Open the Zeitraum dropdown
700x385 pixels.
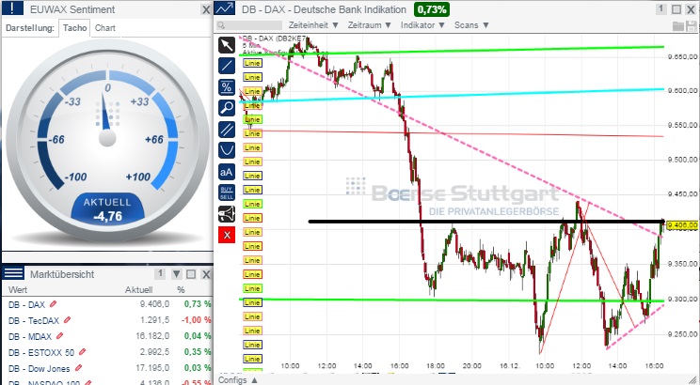tap(369, 25)
